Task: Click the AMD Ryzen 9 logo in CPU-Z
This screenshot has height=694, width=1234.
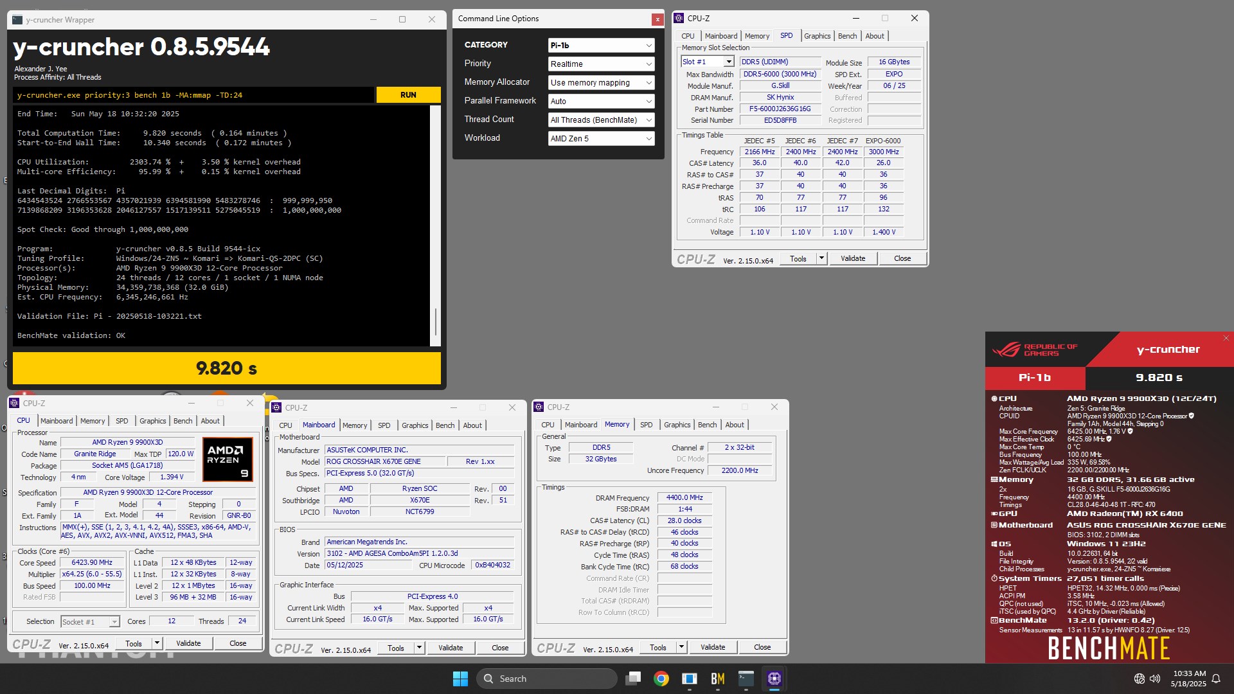Action: pyautogui.click(x=228, y=459)
